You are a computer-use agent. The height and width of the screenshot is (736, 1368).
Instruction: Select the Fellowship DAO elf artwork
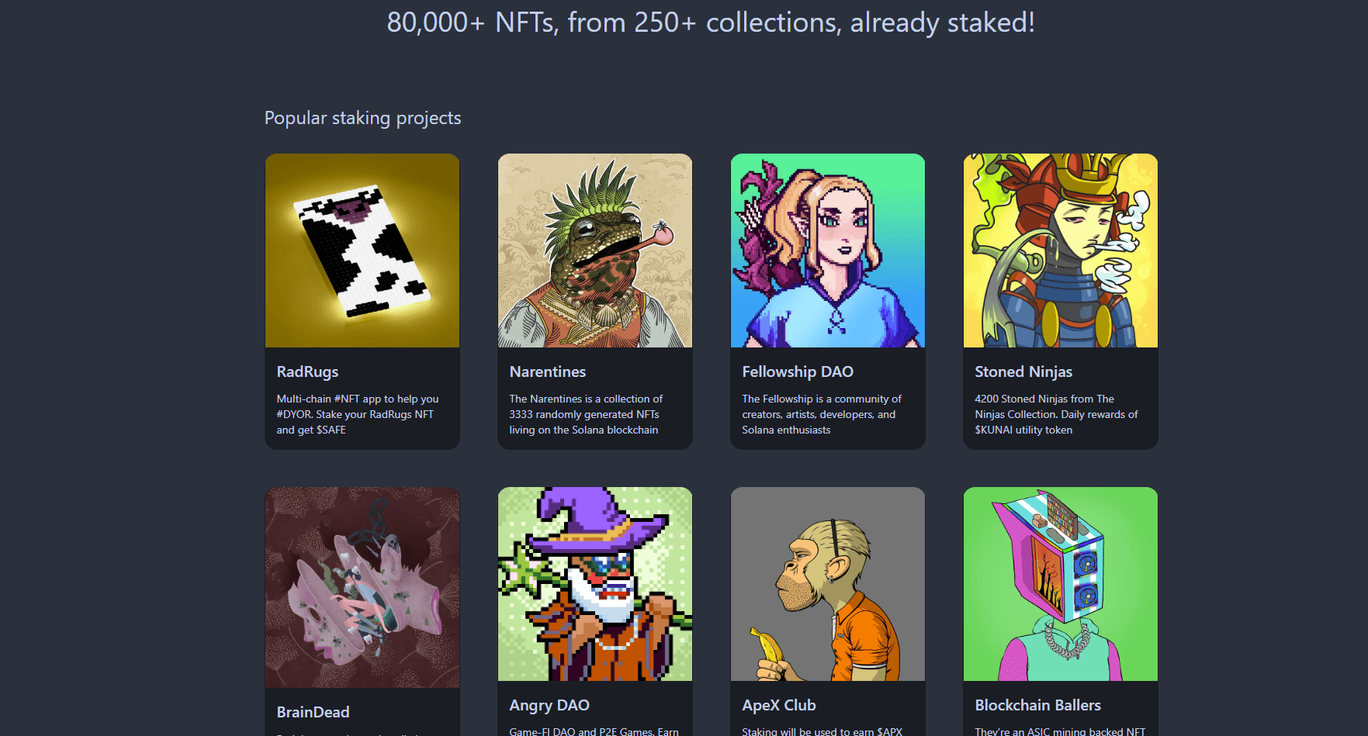point(827,251)
